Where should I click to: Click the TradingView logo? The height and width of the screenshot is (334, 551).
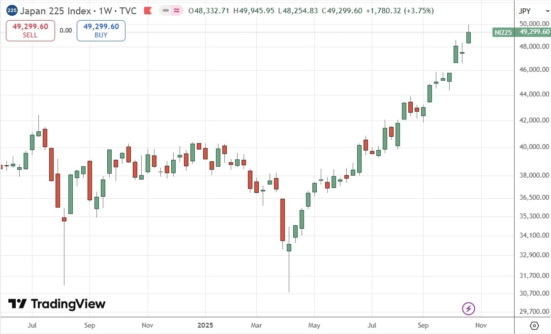[57, 304]
